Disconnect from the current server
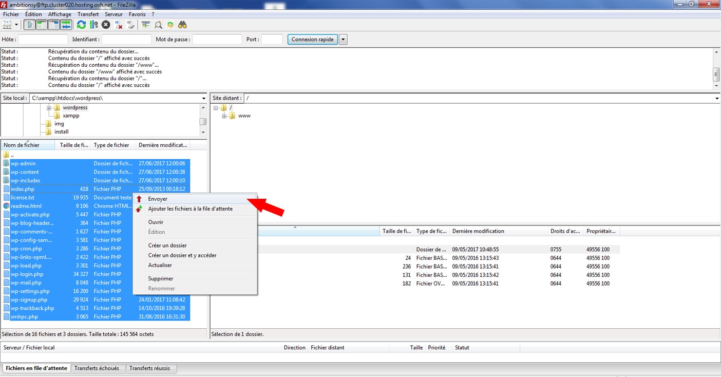Image resolution: width=721 pixels, height=377 pixels. (x=119, y=25)
